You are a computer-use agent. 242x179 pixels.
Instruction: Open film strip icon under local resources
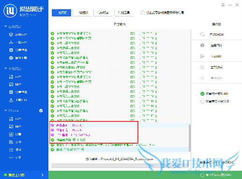[11, 92]
